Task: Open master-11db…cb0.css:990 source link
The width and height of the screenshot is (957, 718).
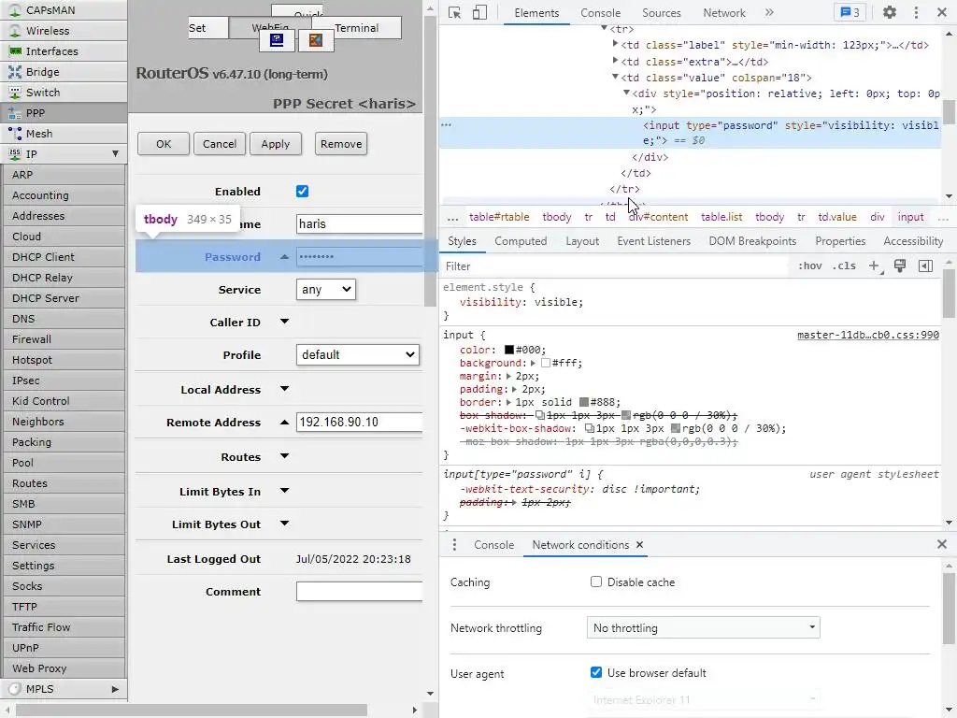Action: coord(868,335)
